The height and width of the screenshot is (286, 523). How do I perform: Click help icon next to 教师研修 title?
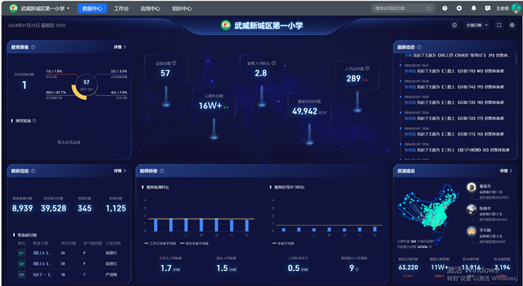pyautogui.click(x=162, y=171)
